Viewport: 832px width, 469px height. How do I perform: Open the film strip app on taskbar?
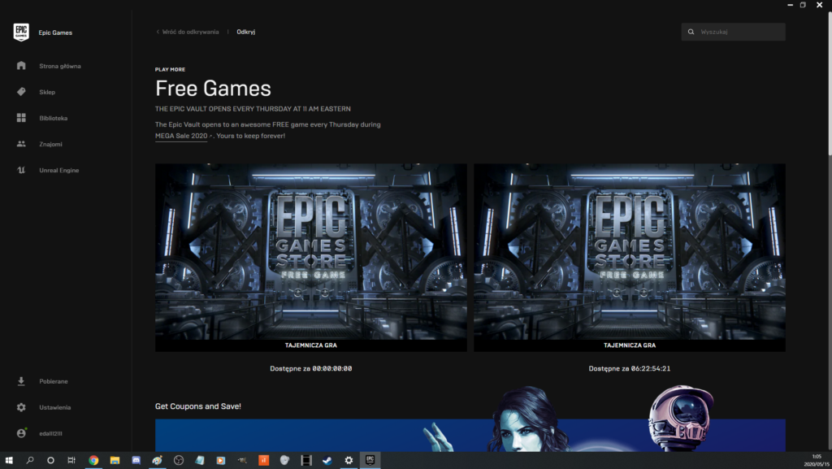(306, 461)
